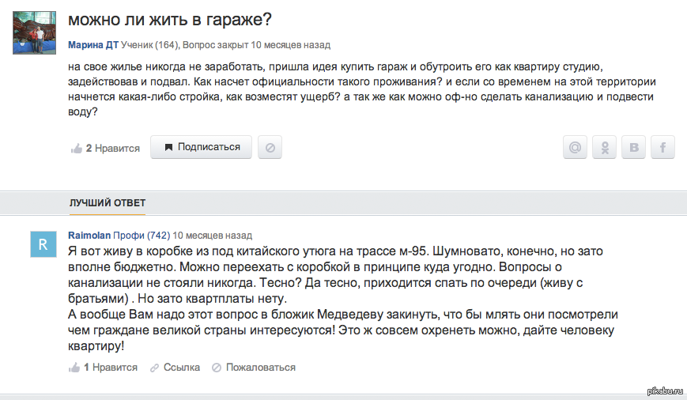Open Raimolan's profile link
Screen dimensions: 687x400
[89, 236]
